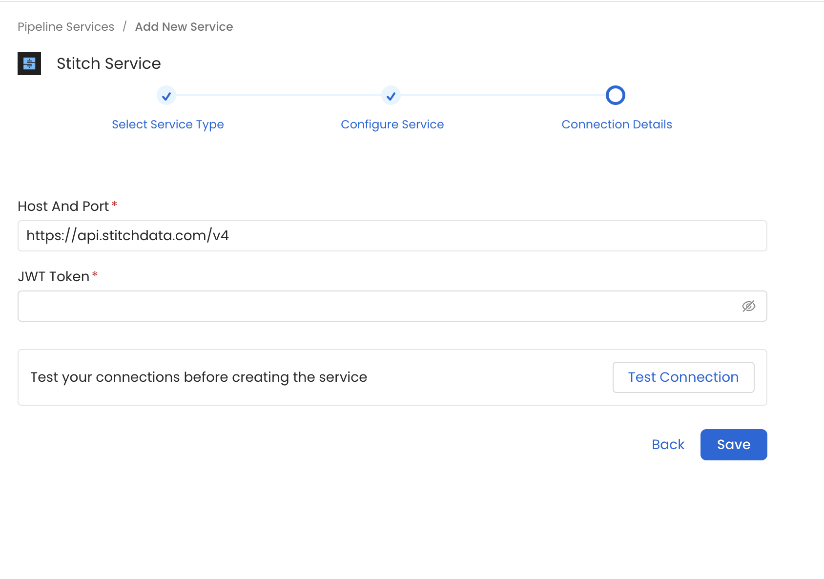Screen dimensions: 824x579
Task: Select the Connection Details step label
Action: (617, 124)
